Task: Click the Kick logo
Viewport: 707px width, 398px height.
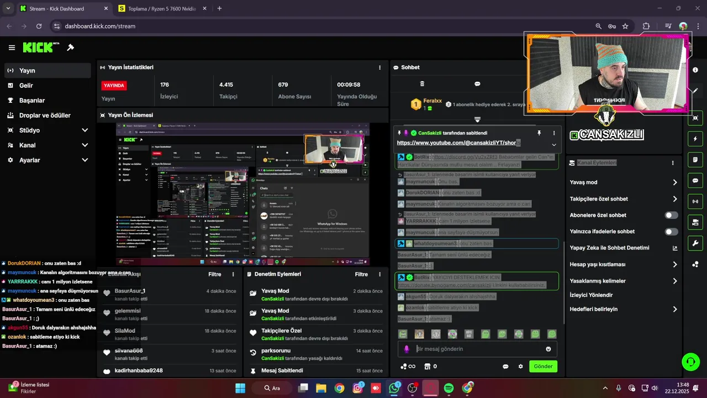Action: click(41, 48)
